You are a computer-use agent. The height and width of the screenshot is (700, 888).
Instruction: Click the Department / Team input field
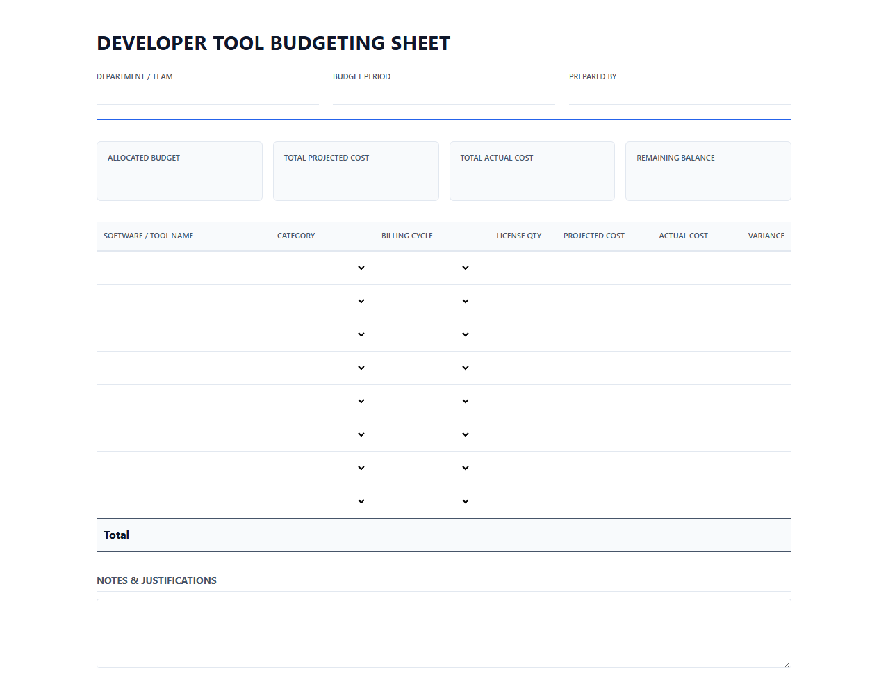pyautogui.click(x=208, y=95)
